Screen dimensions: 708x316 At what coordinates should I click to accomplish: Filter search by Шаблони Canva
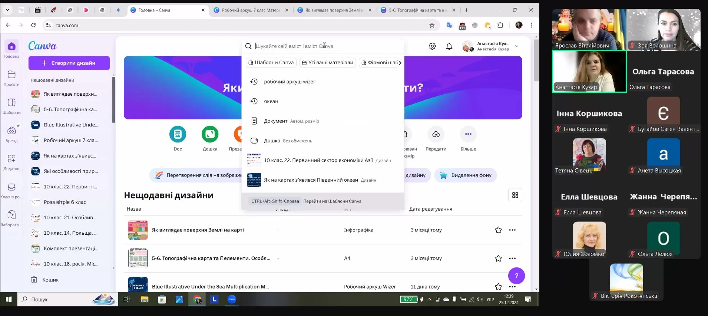tap(271, 63)
